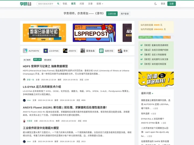Open the 最新问题 double-arrow link

click(x=153, y=93)
